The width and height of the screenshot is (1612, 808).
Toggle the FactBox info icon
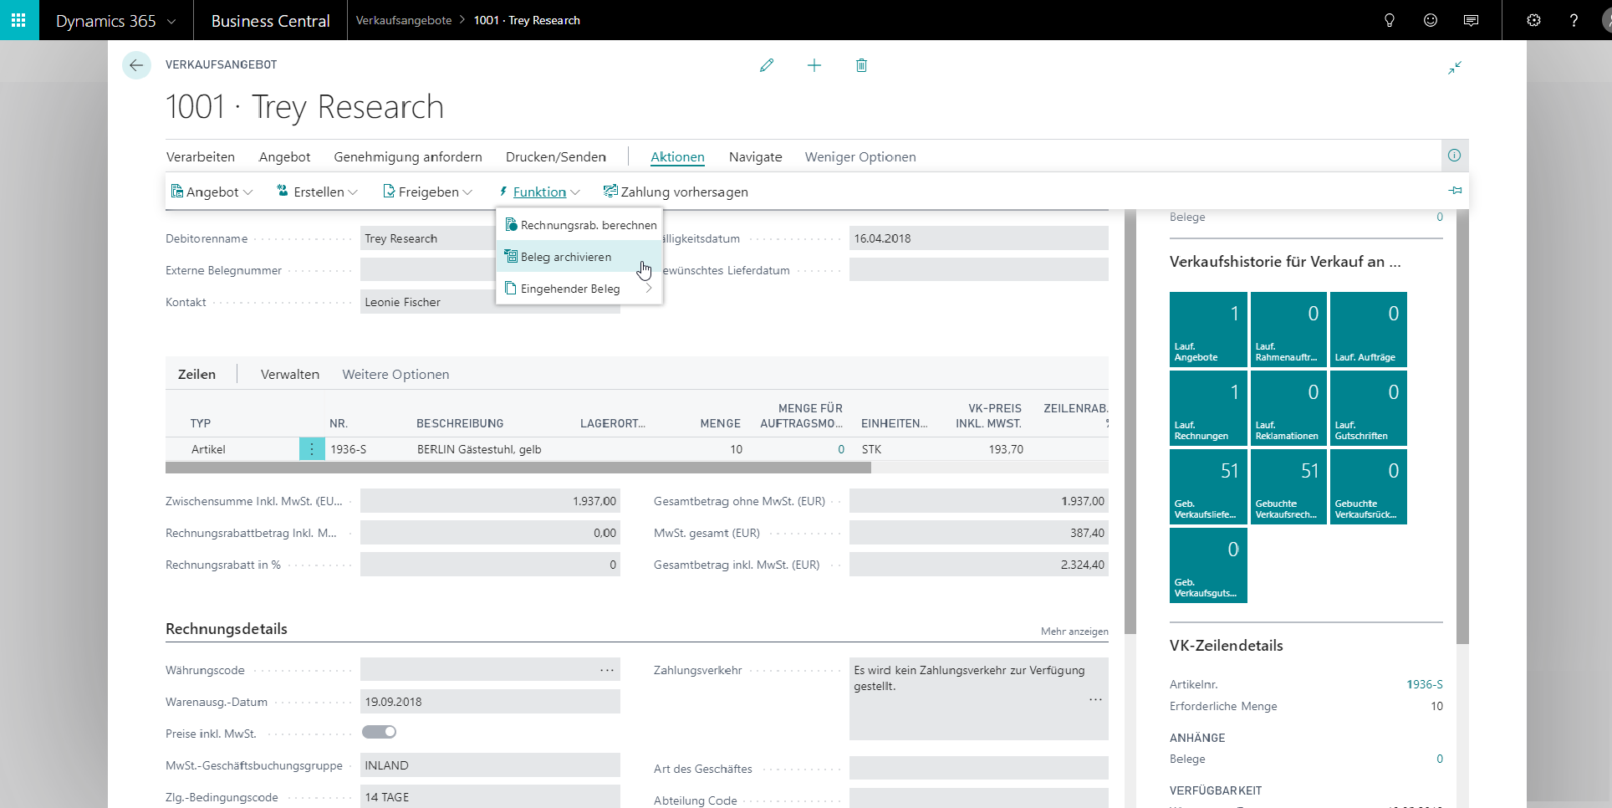point(1455,156)
